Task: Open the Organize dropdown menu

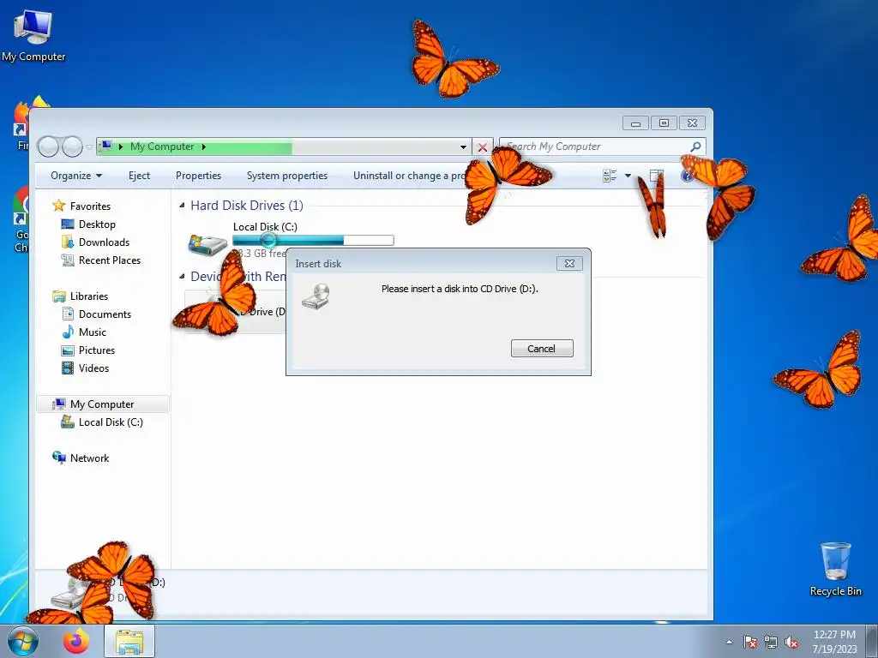Action: (76, 176)
